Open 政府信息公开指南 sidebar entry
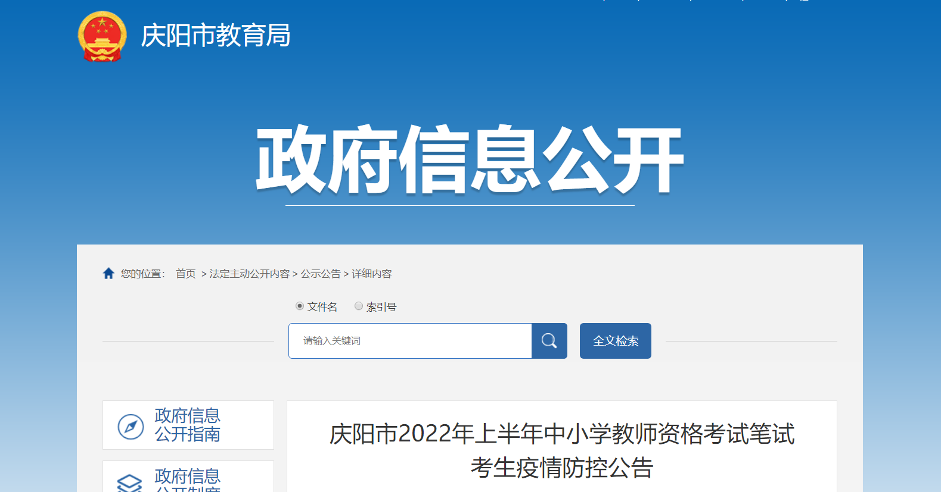This screenshot has height=492, width=941. click(x=188, y=425)
